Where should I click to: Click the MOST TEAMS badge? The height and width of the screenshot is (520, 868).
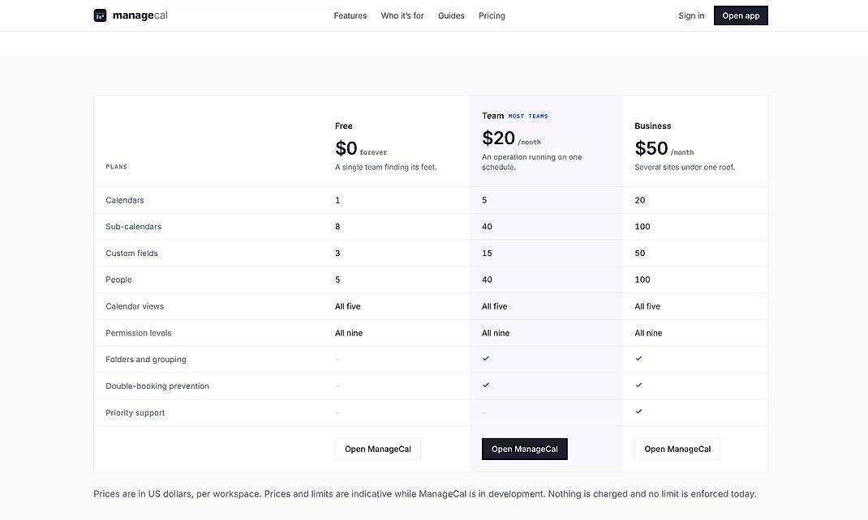click(x=528, y=116)
